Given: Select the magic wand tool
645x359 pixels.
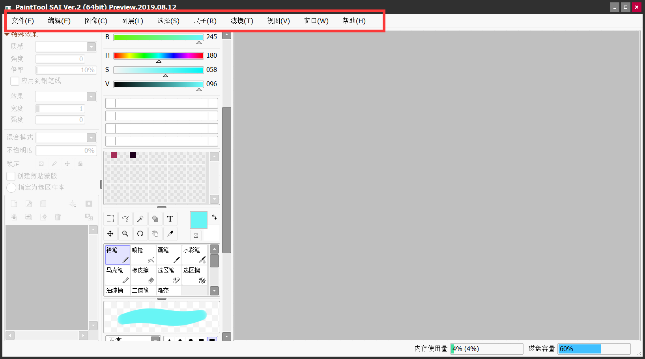Looking at the screenshot, I should click(x=140, y=219).
